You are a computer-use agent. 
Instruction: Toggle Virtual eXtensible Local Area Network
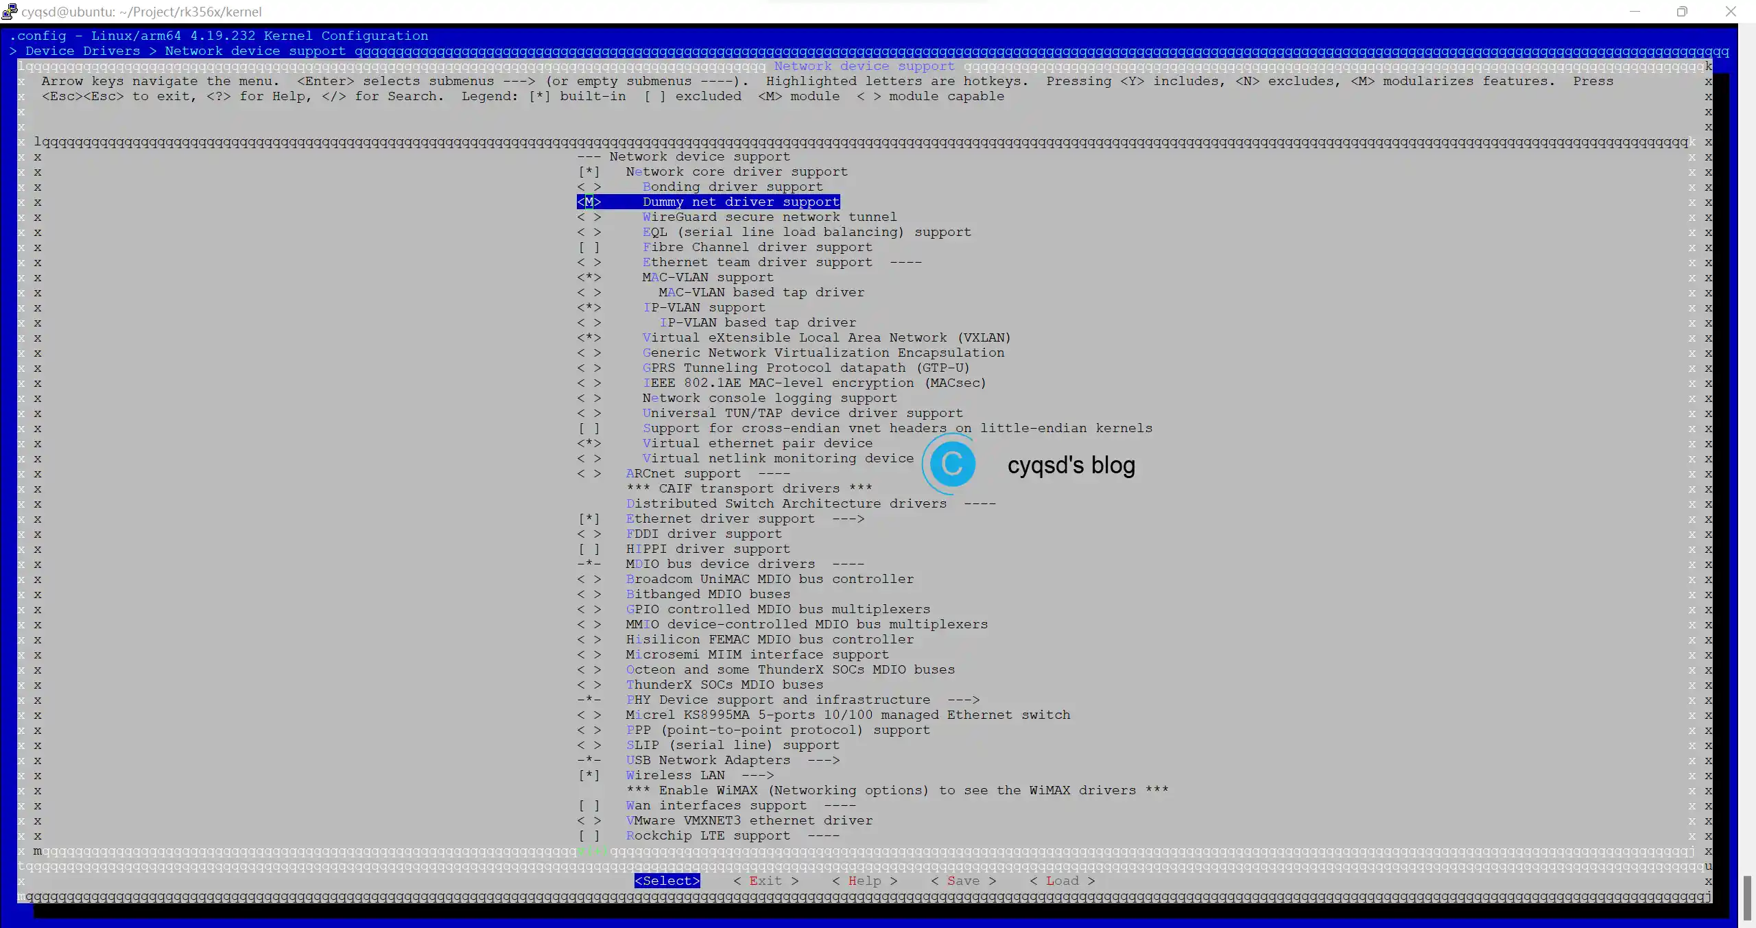click(589, 338)
